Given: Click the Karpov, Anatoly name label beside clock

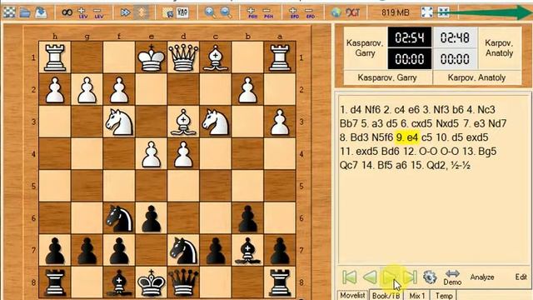Looking at the screenshot, I should tap(499, 48).
